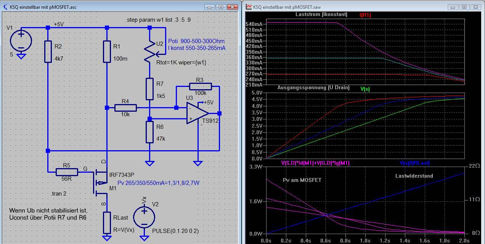The height and width of the screenshot is (244, 485).
Task: Click schematic window title bar icon
Action: (x=5, y=6)
